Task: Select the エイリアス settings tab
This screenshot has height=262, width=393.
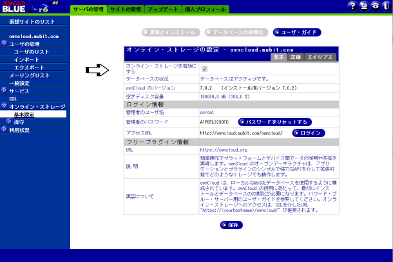Action: click(320, 57)
